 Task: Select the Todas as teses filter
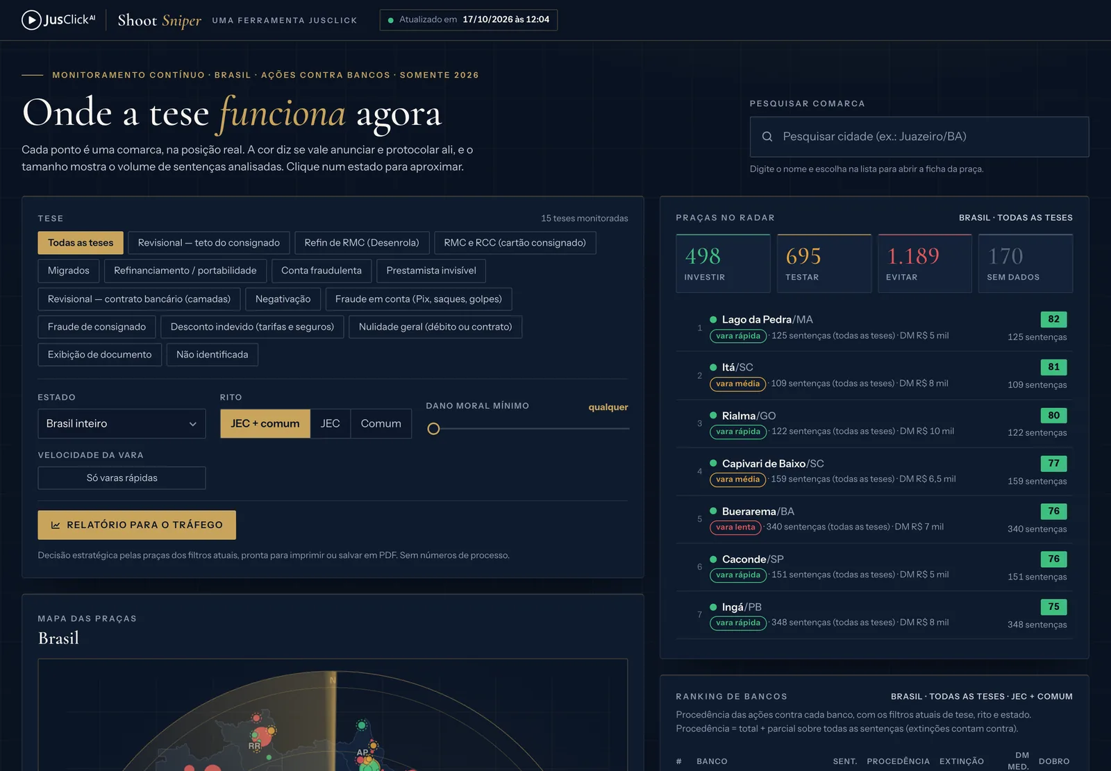(x=81, y=243)
